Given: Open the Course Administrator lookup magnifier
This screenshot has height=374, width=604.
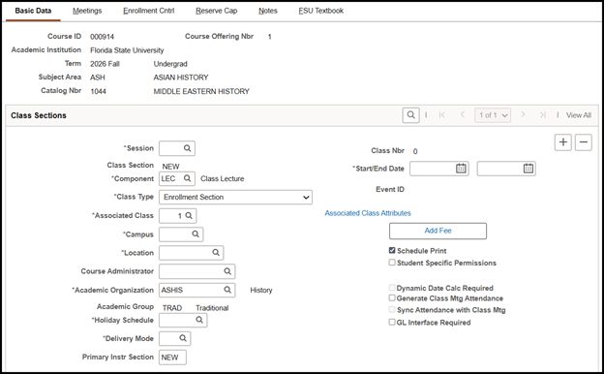Looking at the screenshot, I should 227,271.
